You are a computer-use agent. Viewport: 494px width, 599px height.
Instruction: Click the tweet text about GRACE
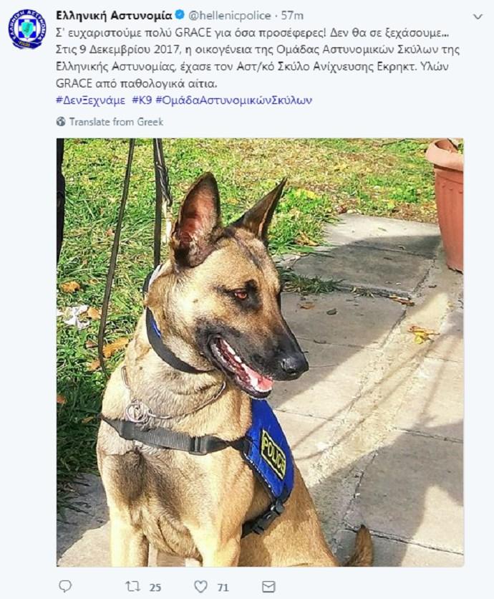tap(258, 58)
